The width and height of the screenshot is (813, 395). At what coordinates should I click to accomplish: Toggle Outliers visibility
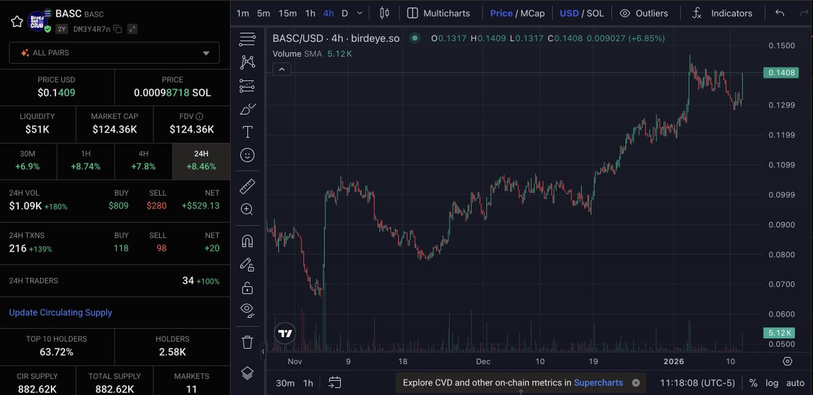point(644,13)
